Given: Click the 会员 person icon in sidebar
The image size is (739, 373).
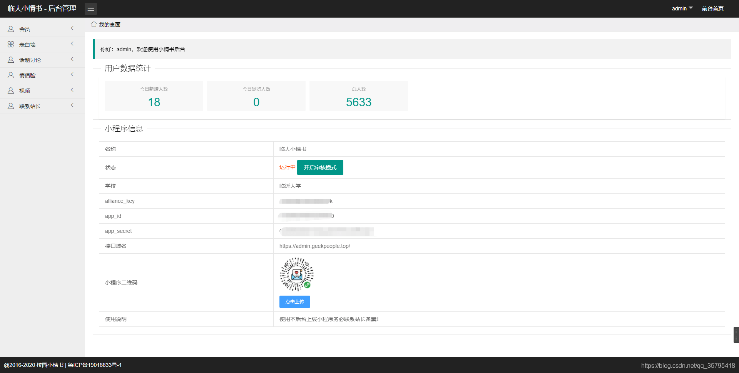Looking at the screenshot, I should coord(11,29).
